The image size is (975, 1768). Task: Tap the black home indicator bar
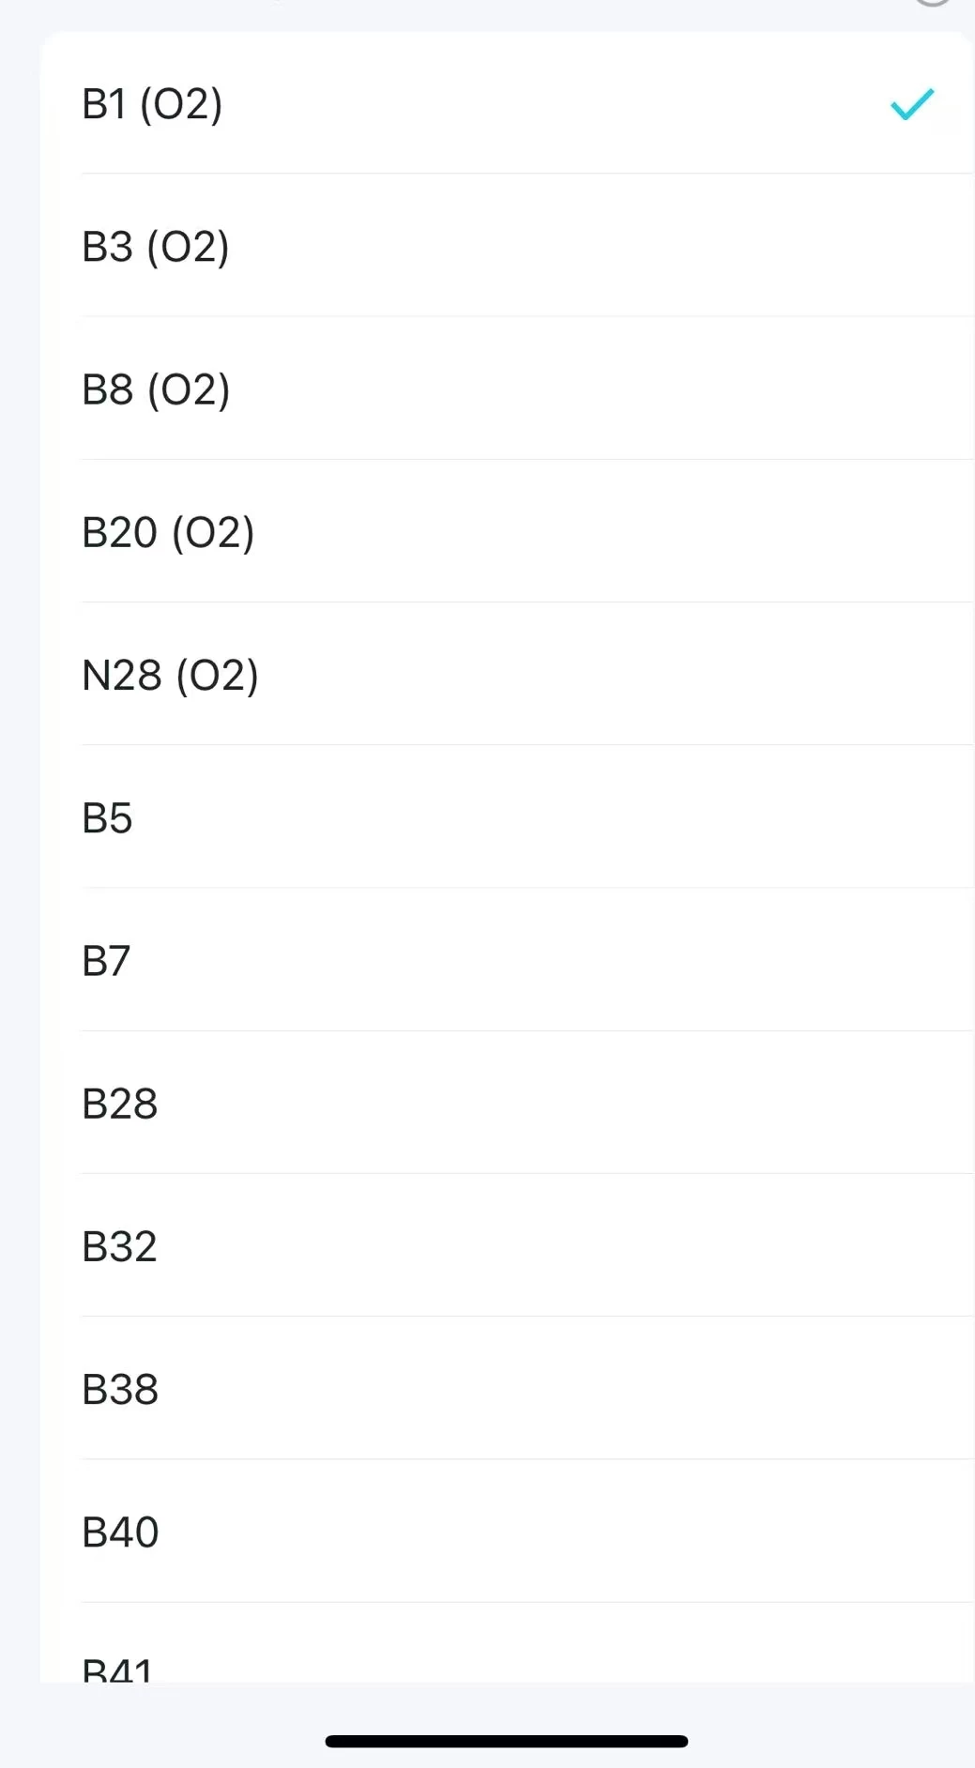pyautogui.click(x=506, y=1741)
